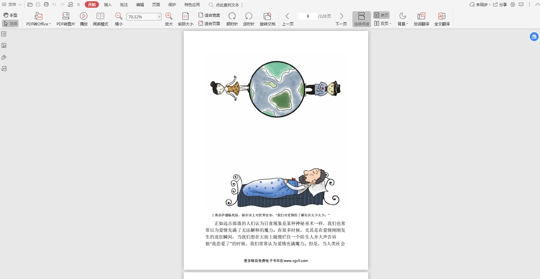540x279 pixels.
Task: Open 阅读模式 reading mode
Action: (101, 19)
